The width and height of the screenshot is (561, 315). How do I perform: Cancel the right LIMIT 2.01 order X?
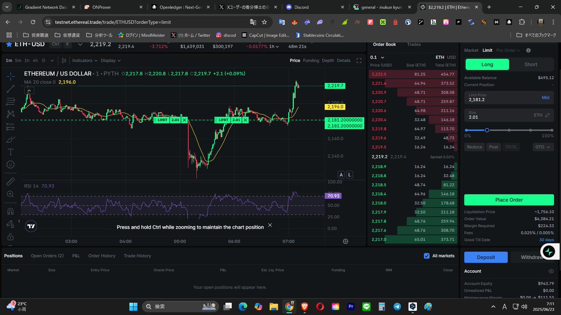point(245,120)
